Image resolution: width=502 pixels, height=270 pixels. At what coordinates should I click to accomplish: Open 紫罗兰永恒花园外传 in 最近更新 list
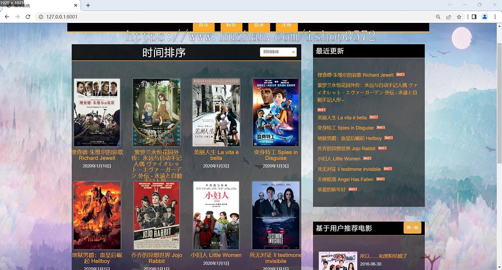point(367,93)
